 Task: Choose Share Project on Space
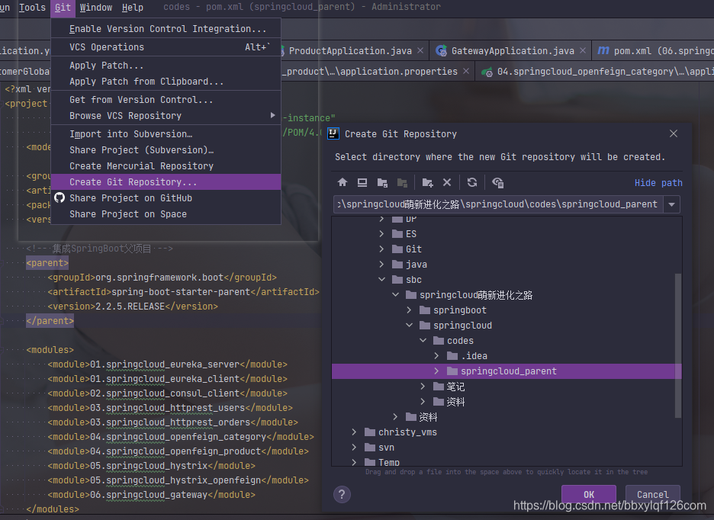(x=166, y=214)
